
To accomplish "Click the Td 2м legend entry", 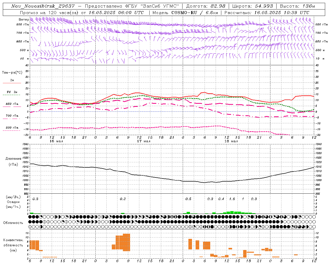I will 12,92.
